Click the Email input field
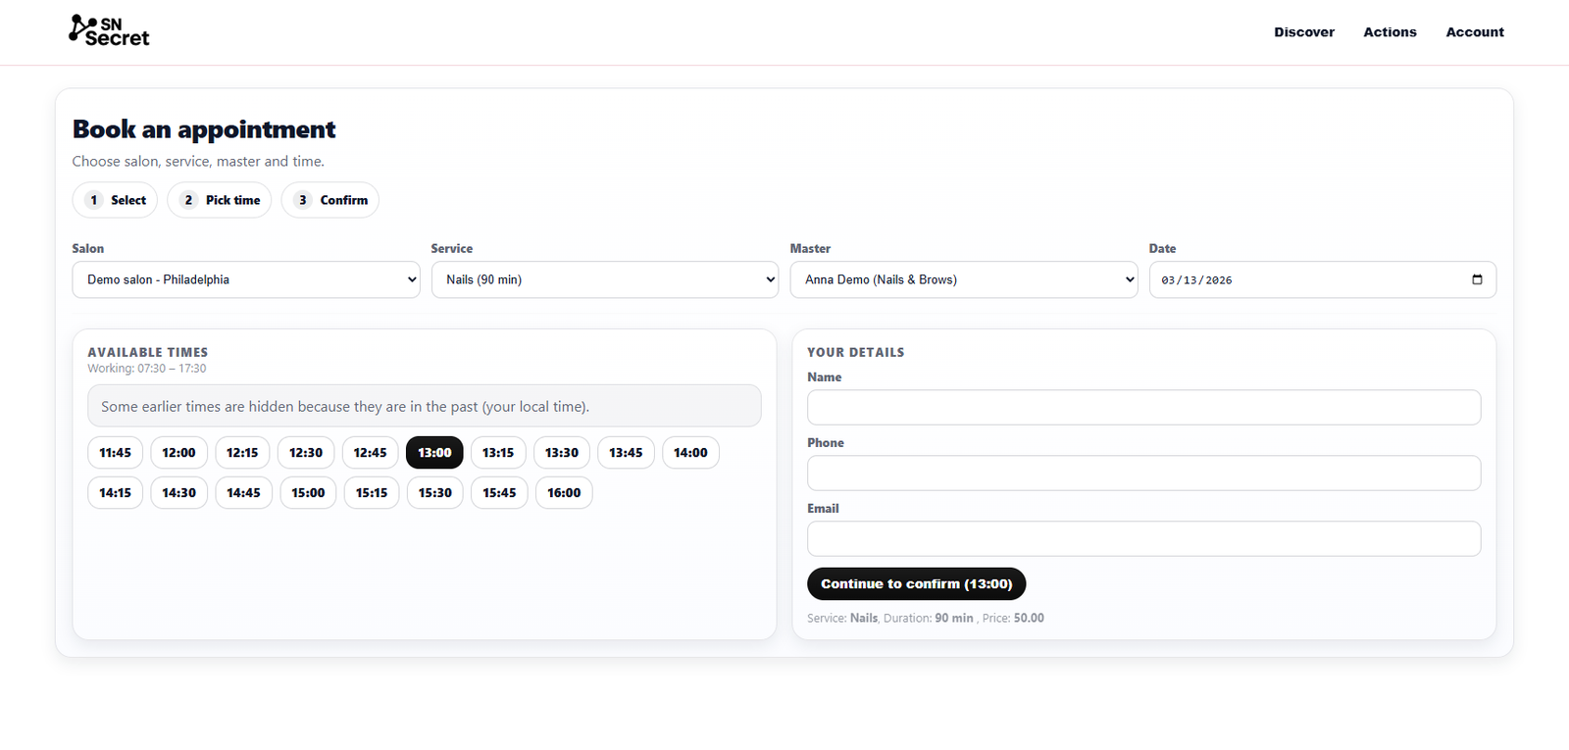Image resolution: width=1569 pixels, height=750 pixels. click(x=1143, y=539)
